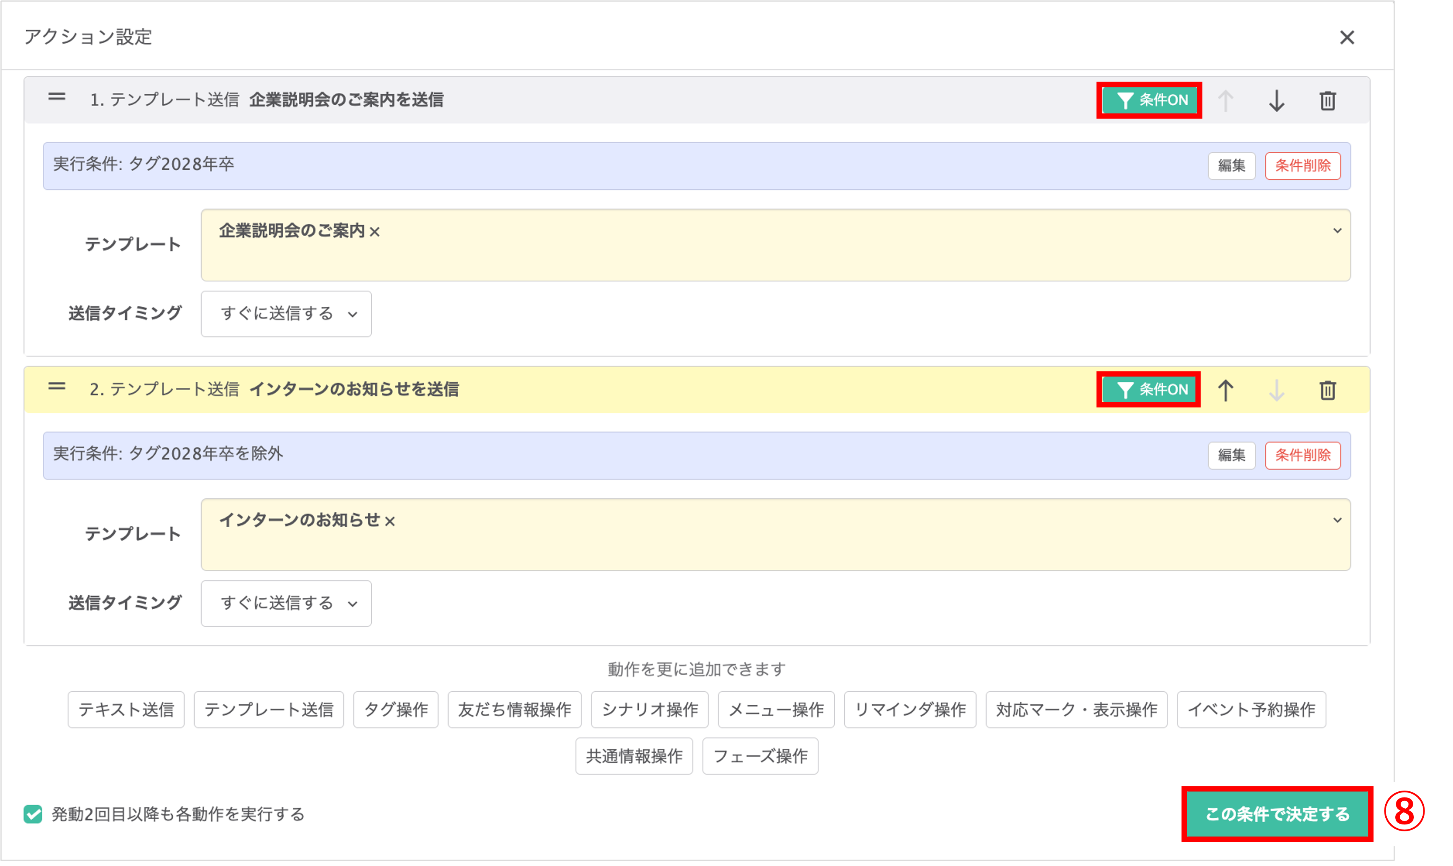This screenshot has width=1453, height=866.
Task: Click 条件削除 for タグ2028年卒 condition
Action: [1303, 166]
